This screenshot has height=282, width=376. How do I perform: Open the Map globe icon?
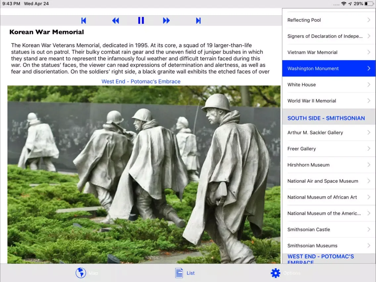click(80, 273)
